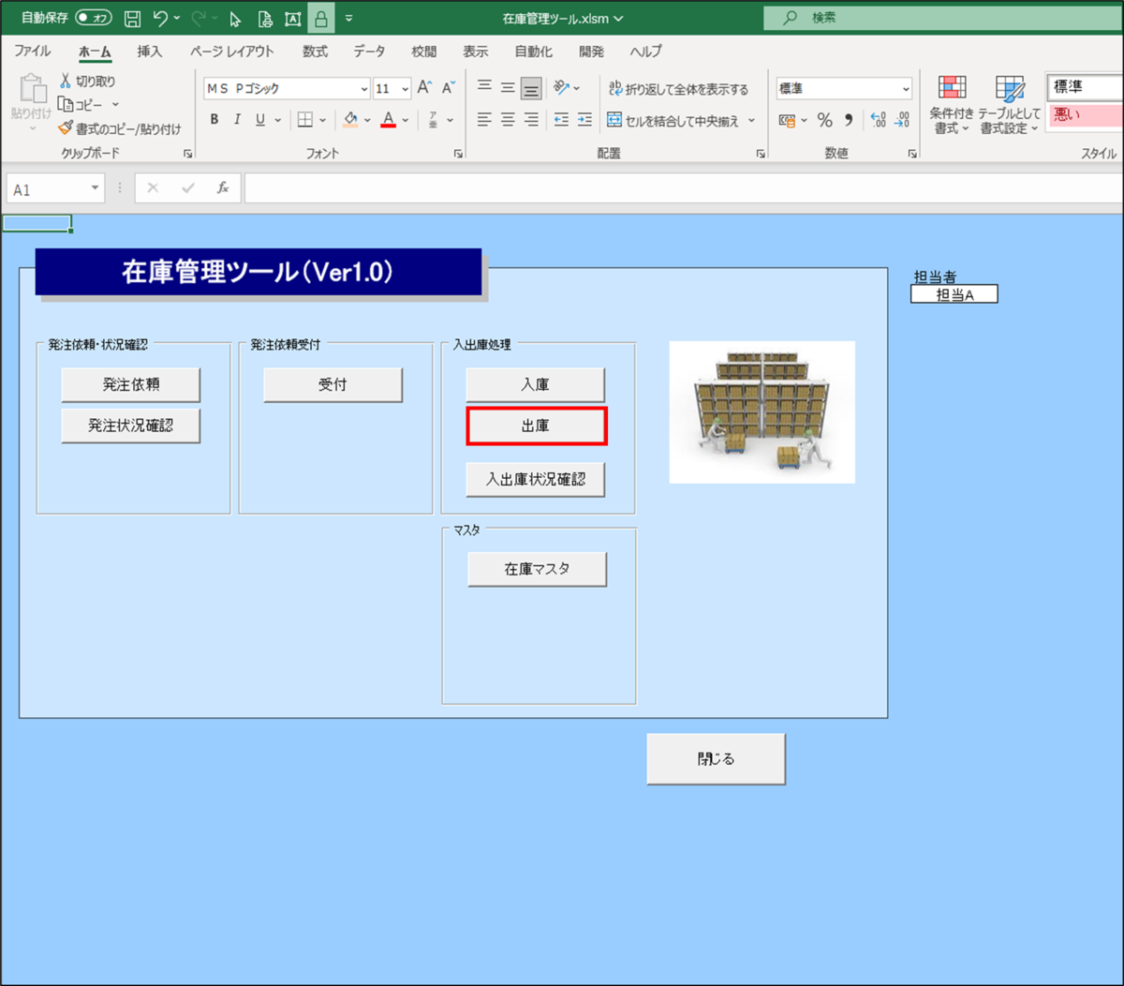Select the pink 悪い cell style
The image size is (1124, 986).
click(1086, 115)
